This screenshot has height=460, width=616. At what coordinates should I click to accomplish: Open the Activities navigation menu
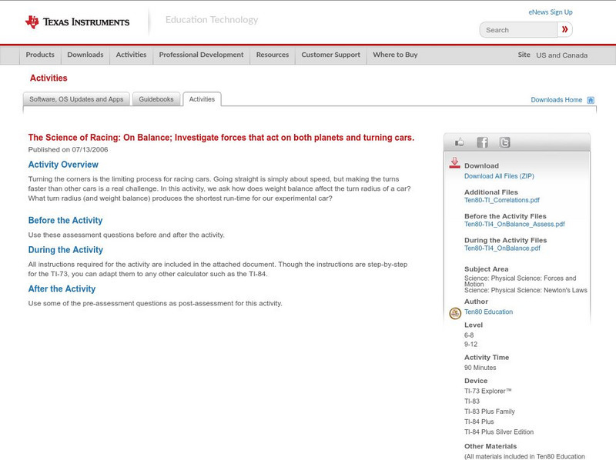tap(131, 55)
